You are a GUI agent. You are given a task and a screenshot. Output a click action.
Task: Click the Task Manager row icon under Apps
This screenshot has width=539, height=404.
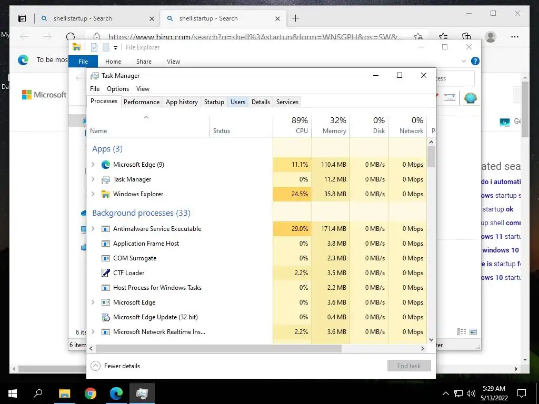click(x=105, y=179)
